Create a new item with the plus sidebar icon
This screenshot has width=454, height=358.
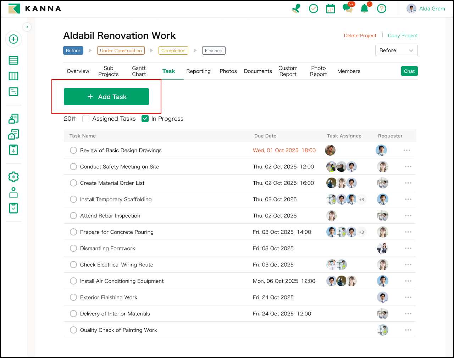pyautogui.click(x=13, y=39)
